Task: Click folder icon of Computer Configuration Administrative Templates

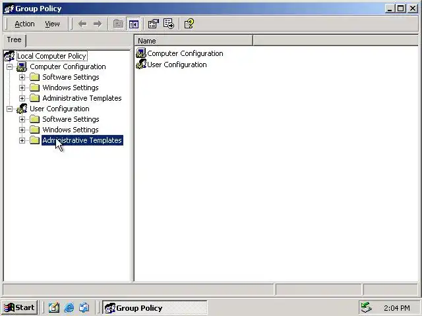Action: tap(35, 98)
